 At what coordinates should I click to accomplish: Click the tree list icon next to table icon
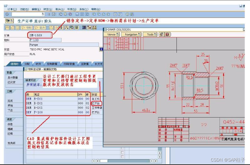pos(89,28)
